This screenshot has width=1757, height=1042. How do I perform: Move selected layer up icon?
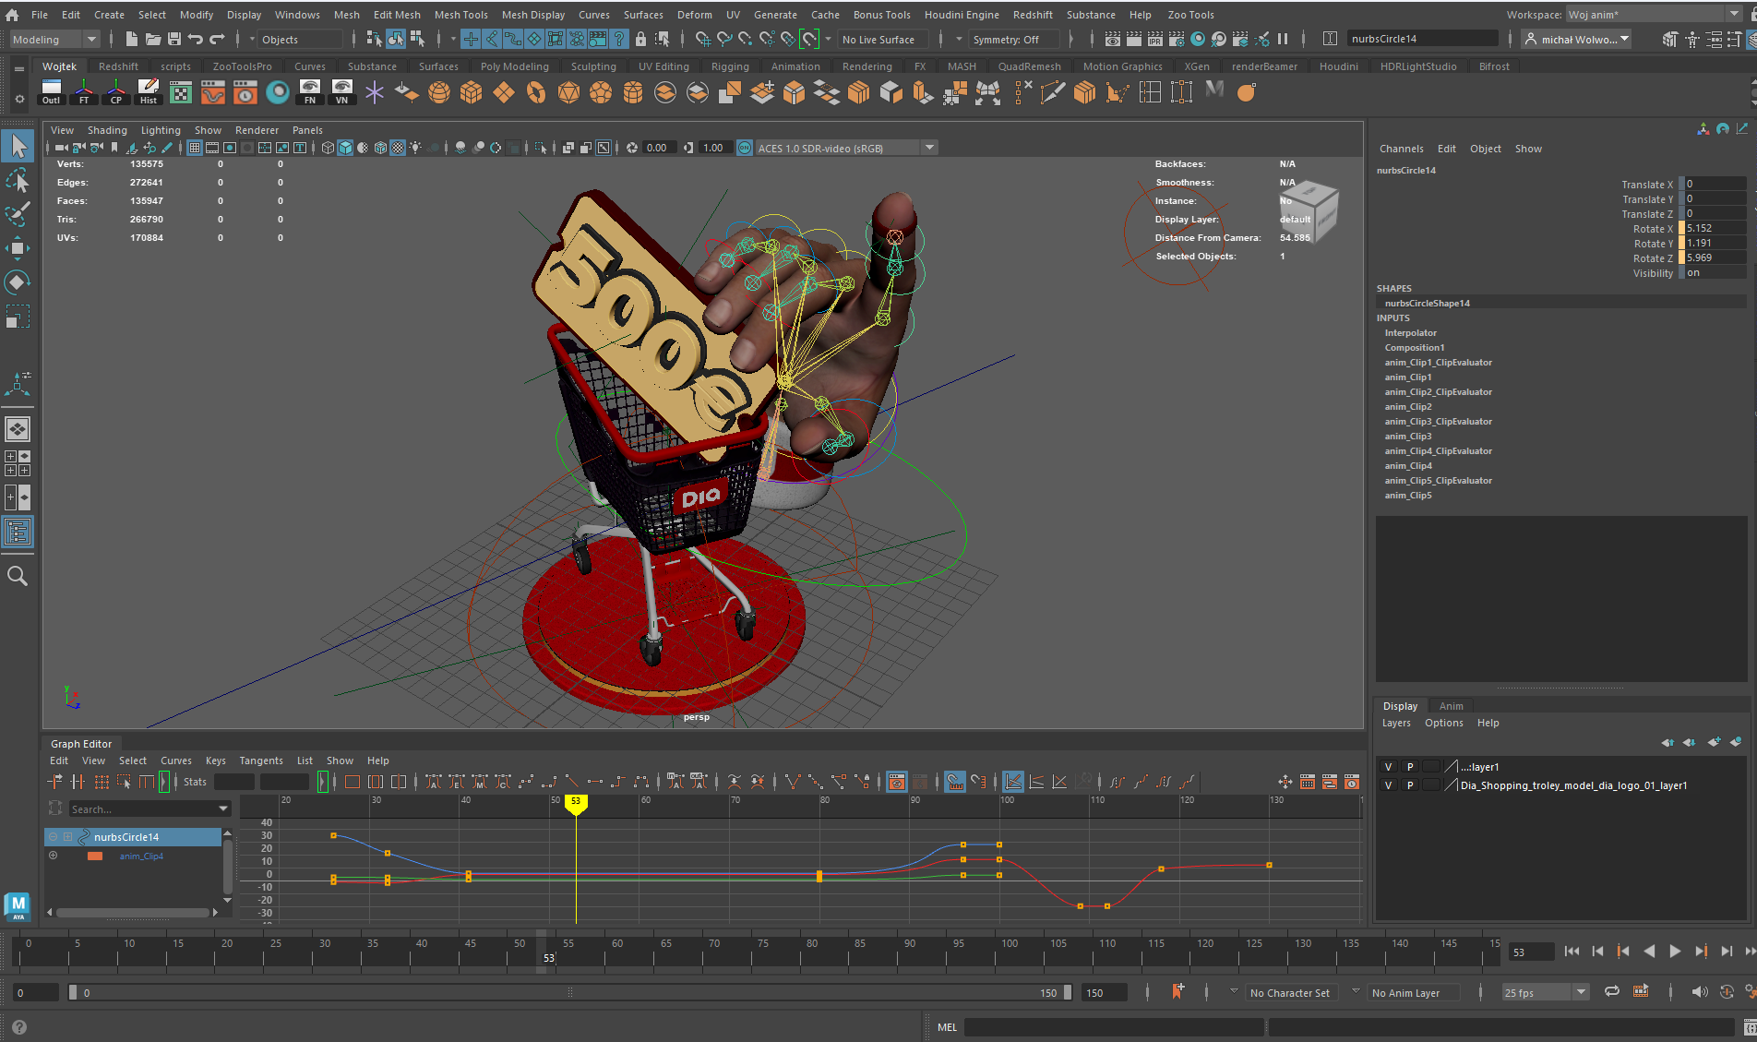[1667, 742]
